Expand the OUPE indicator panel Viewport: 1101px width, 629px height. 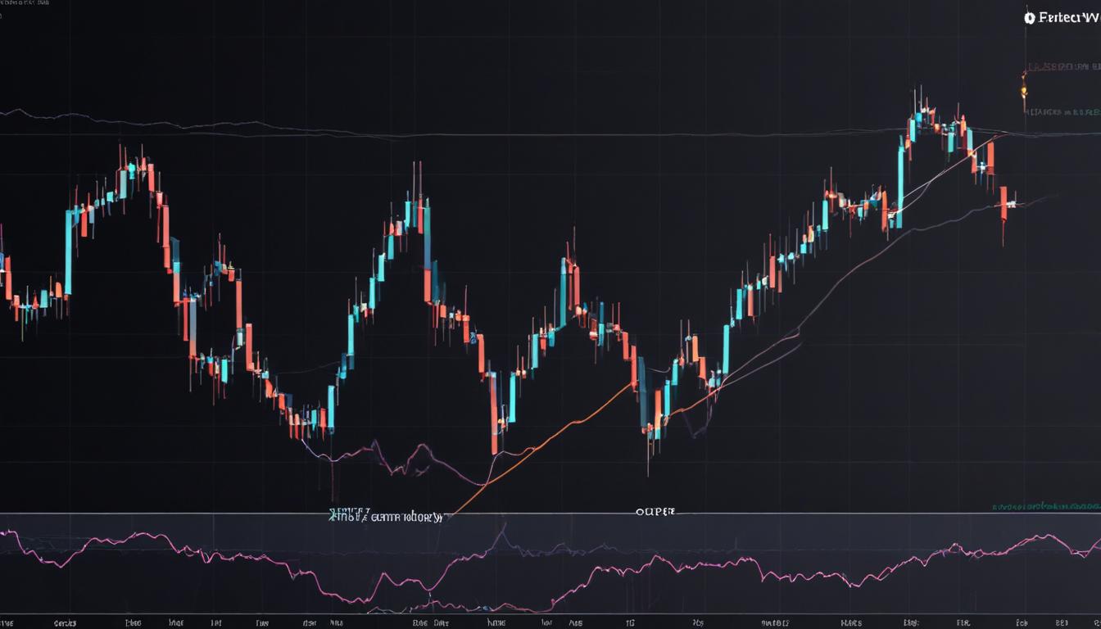pyautogui.click(x=655, y=511)
